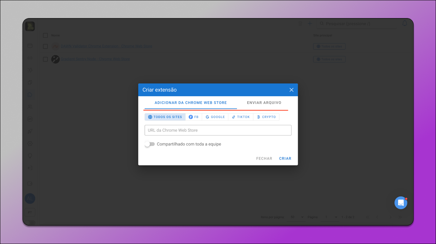
Task: Check the DAWN Validator row checkbox
Action: [45, 46]
